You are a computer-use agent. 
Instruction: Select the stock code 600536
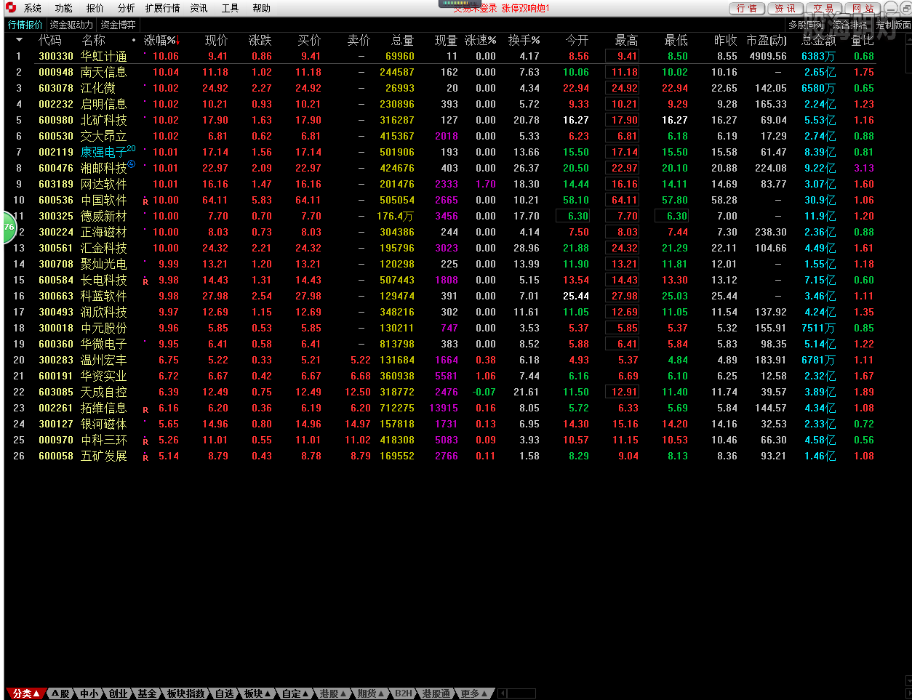56,200
